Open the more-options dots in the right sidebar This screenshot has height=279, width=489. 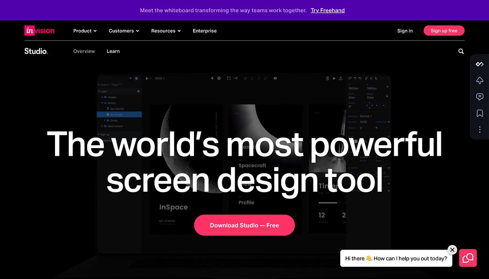tap(479, 129)
